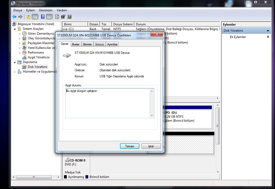The height and width of the screenshot is (189, 275).
Task: Collapse the Depolama tree node
Action: click(x=15, y=62)
